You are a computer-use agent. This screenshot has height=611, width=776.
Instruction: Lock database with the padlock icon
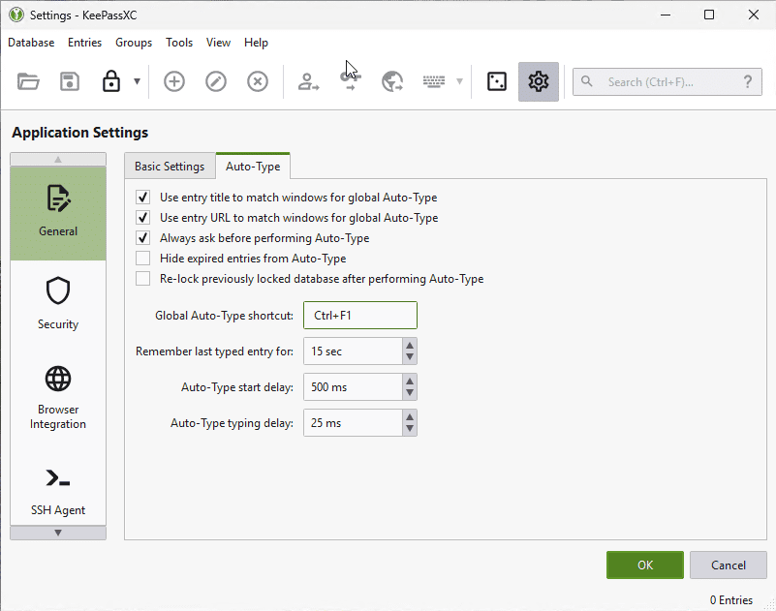pyautogui.click(x=110, y=81)
